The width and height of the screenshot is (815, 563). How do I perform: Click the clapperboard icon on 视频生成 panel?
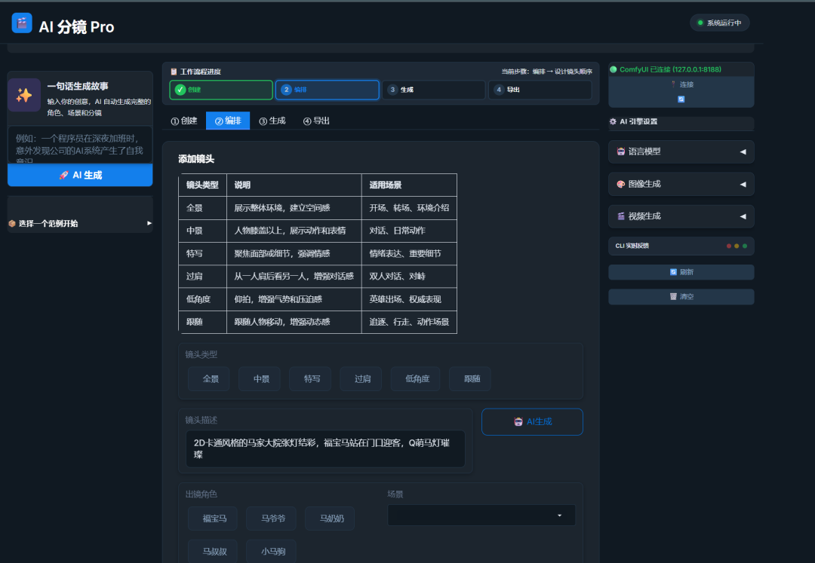(619, 216)
